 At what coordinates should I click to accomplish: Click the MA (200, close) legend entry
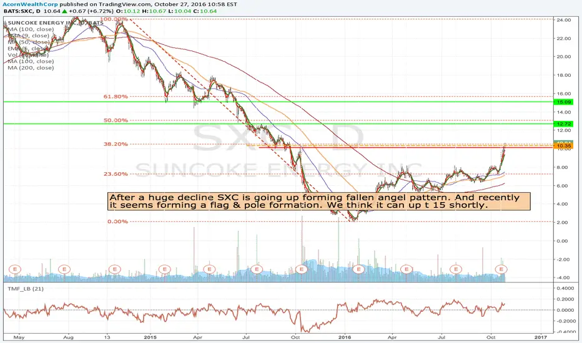(31, 68)
